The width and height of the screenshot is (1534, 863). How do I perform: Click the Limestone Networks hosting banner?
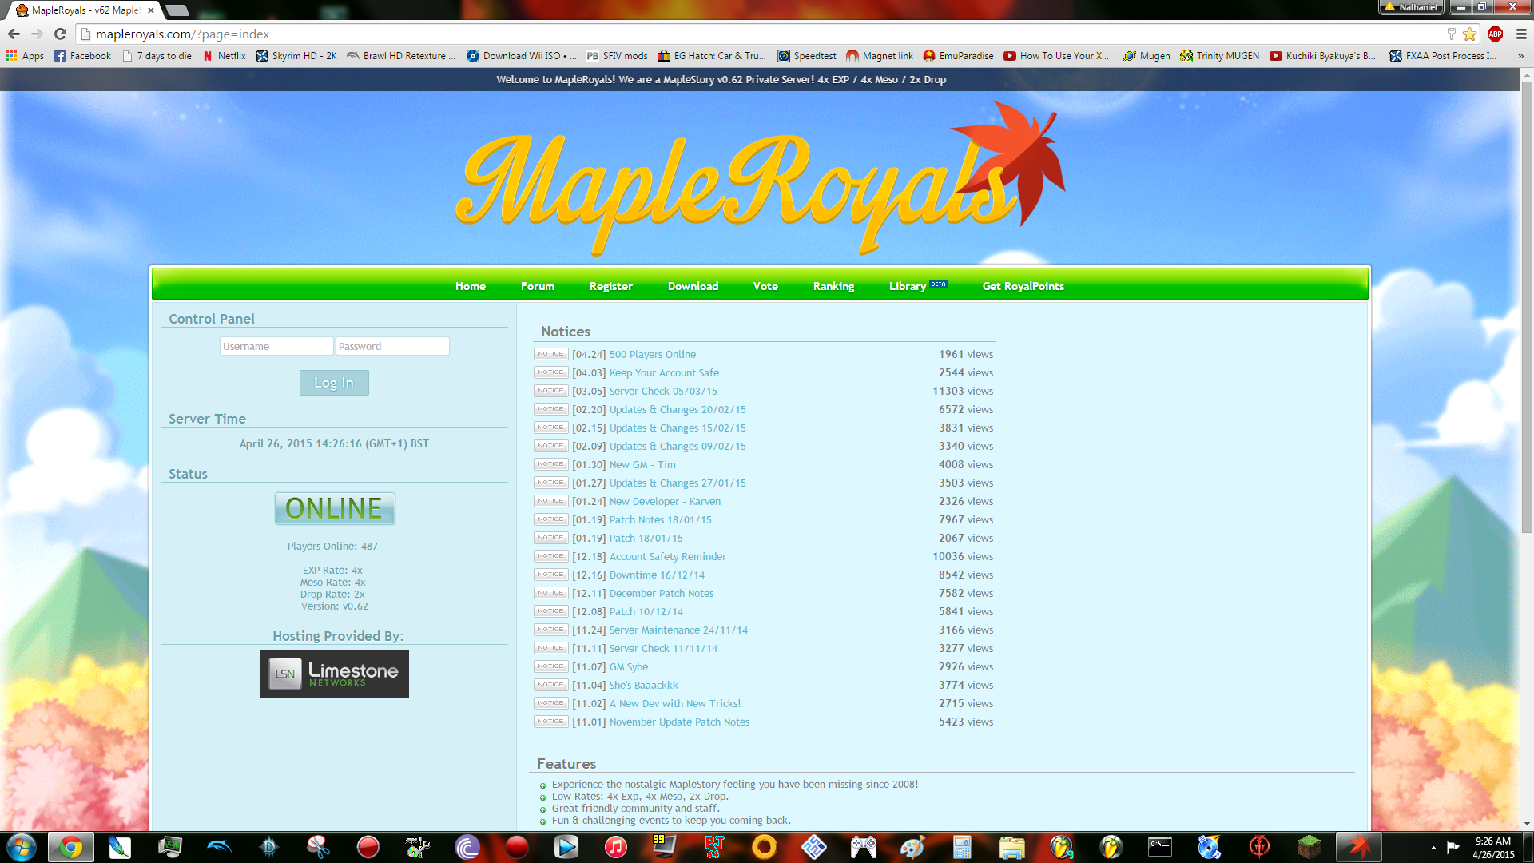[334, 674]
